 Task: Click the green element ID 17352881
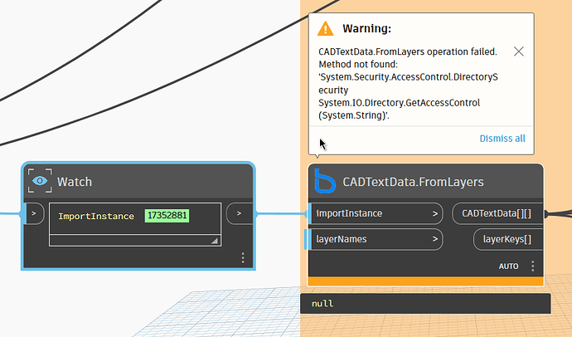pyautogui.click(x=167, y=216)
